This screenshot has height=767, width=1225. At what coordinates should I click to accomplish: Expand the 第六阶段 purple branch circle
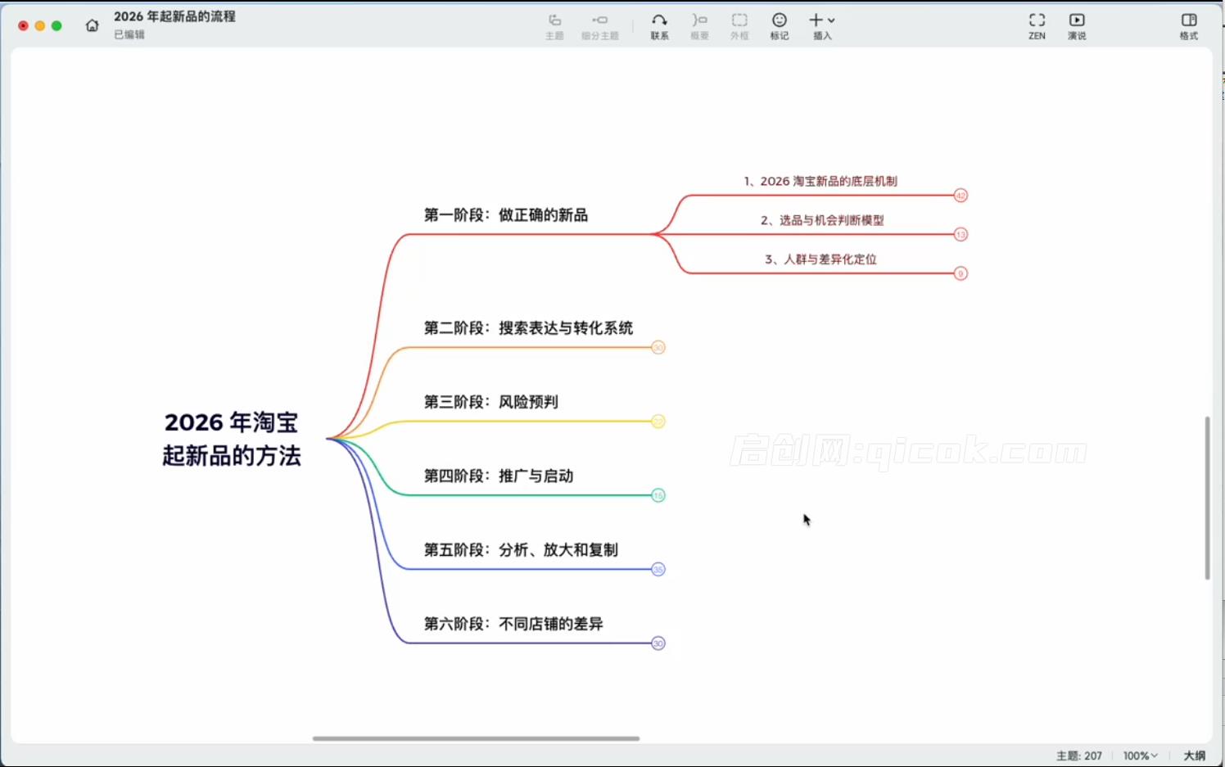click(x=658, y=643)
